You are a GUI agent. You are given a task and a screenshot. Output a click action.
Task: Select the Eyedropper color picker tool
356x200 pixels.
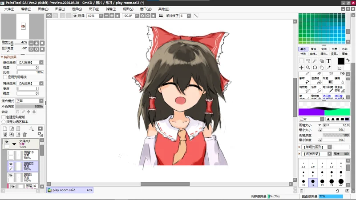328,68
